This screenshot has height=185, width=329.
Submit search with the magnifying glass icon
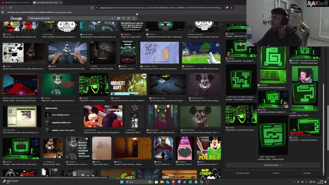click(134, 18)
